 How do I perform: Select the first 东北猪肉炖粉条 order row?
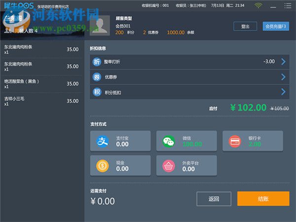point(42,49)
